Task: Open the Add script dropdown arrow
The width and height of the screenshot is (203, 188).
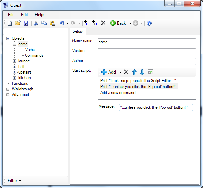Action: tap(120, 73)
